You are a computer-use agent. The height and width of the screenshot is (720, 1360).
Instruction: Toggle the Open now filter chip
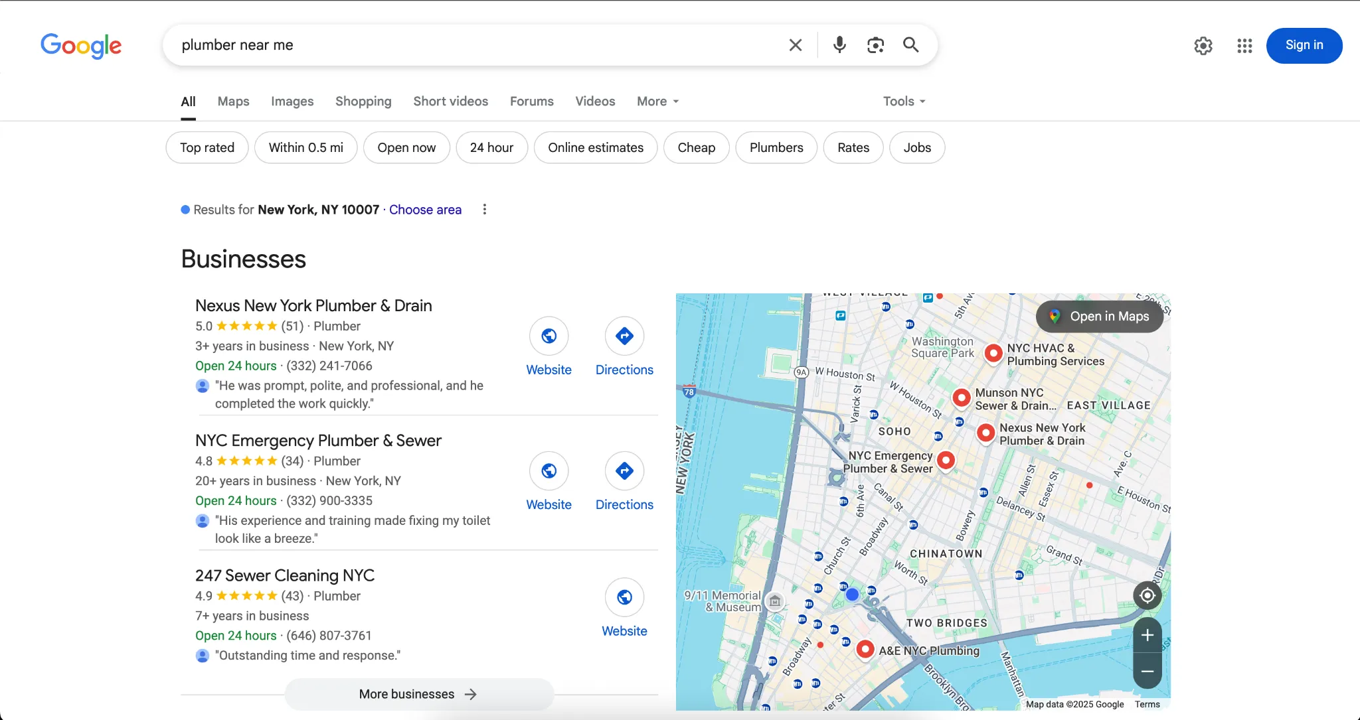coord(406,147)
